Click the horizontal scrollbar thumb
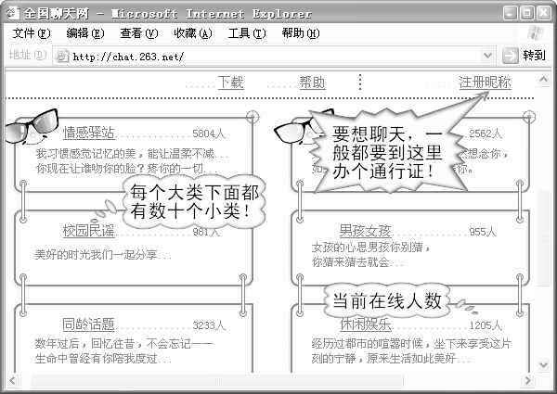 tap(216, 380)
